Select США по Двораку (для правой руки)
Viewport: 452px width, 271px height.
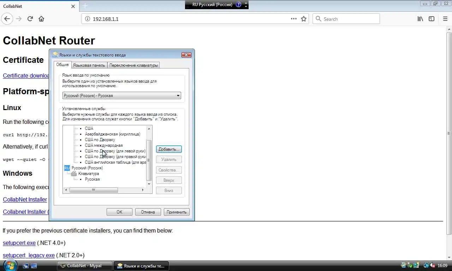(x=115, y=157)
